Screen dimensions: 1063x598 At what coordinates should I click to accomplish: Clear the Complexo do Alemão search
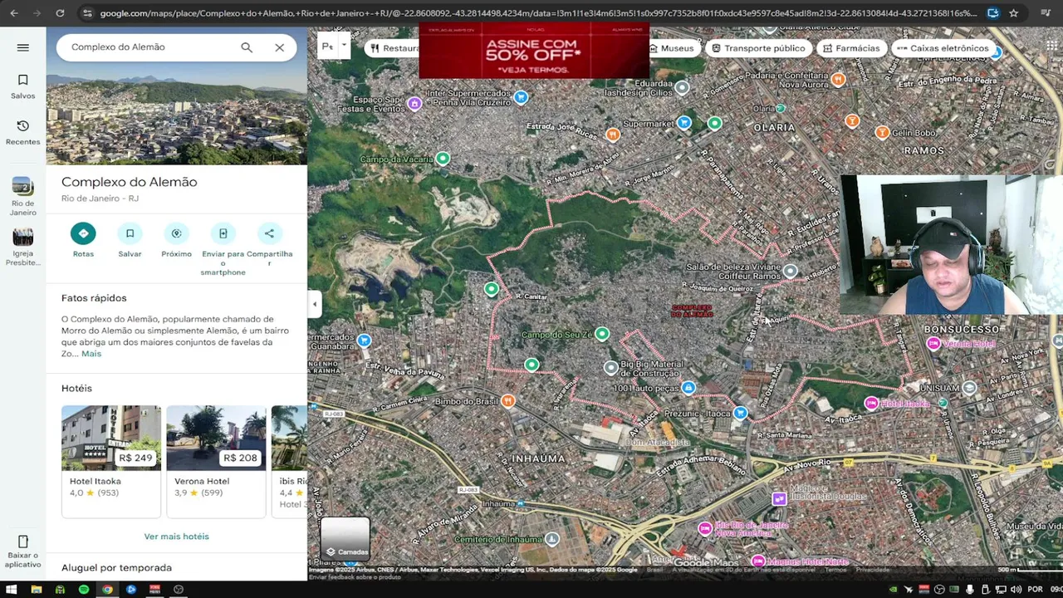click(280, 47)
